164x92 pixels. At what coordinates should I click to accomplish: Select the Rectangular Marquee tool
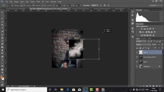tap(2, 15)
